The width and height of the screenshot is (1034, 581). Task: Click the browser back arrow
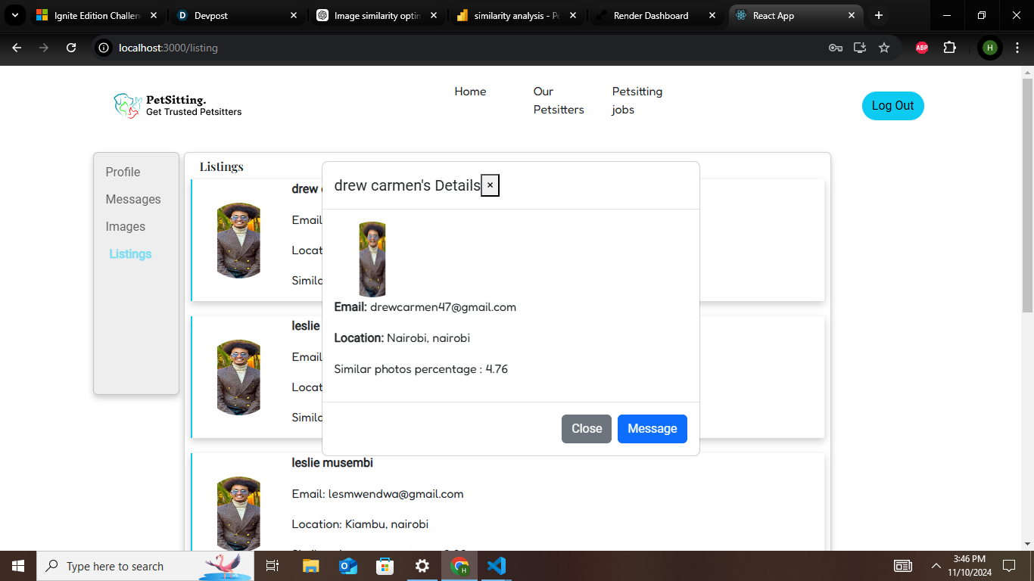[17, 48]
